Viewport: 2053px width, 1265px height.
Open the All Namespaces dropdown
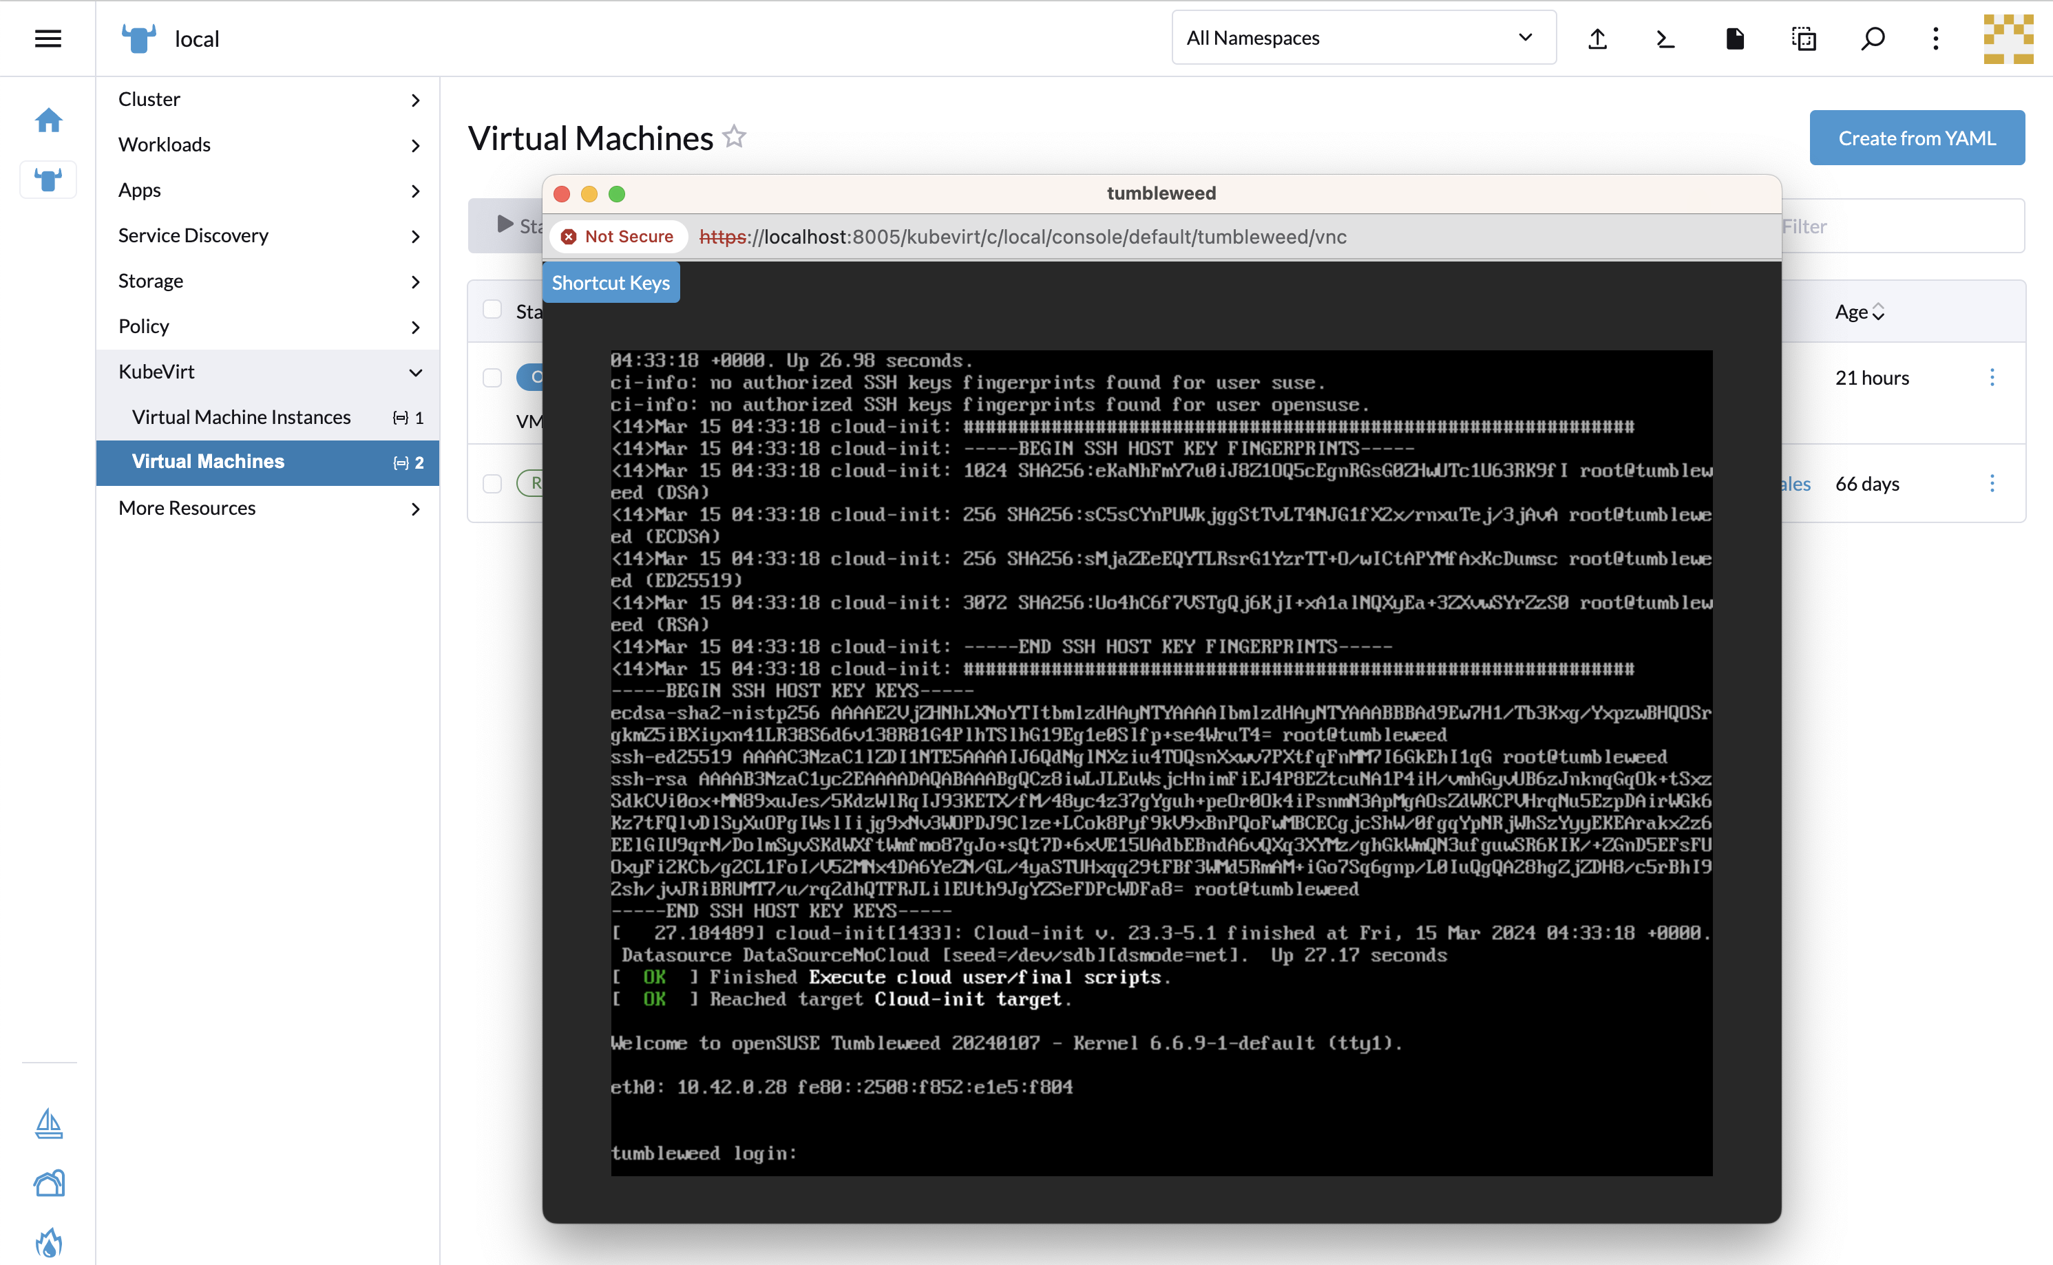[x=1362, y=38]
